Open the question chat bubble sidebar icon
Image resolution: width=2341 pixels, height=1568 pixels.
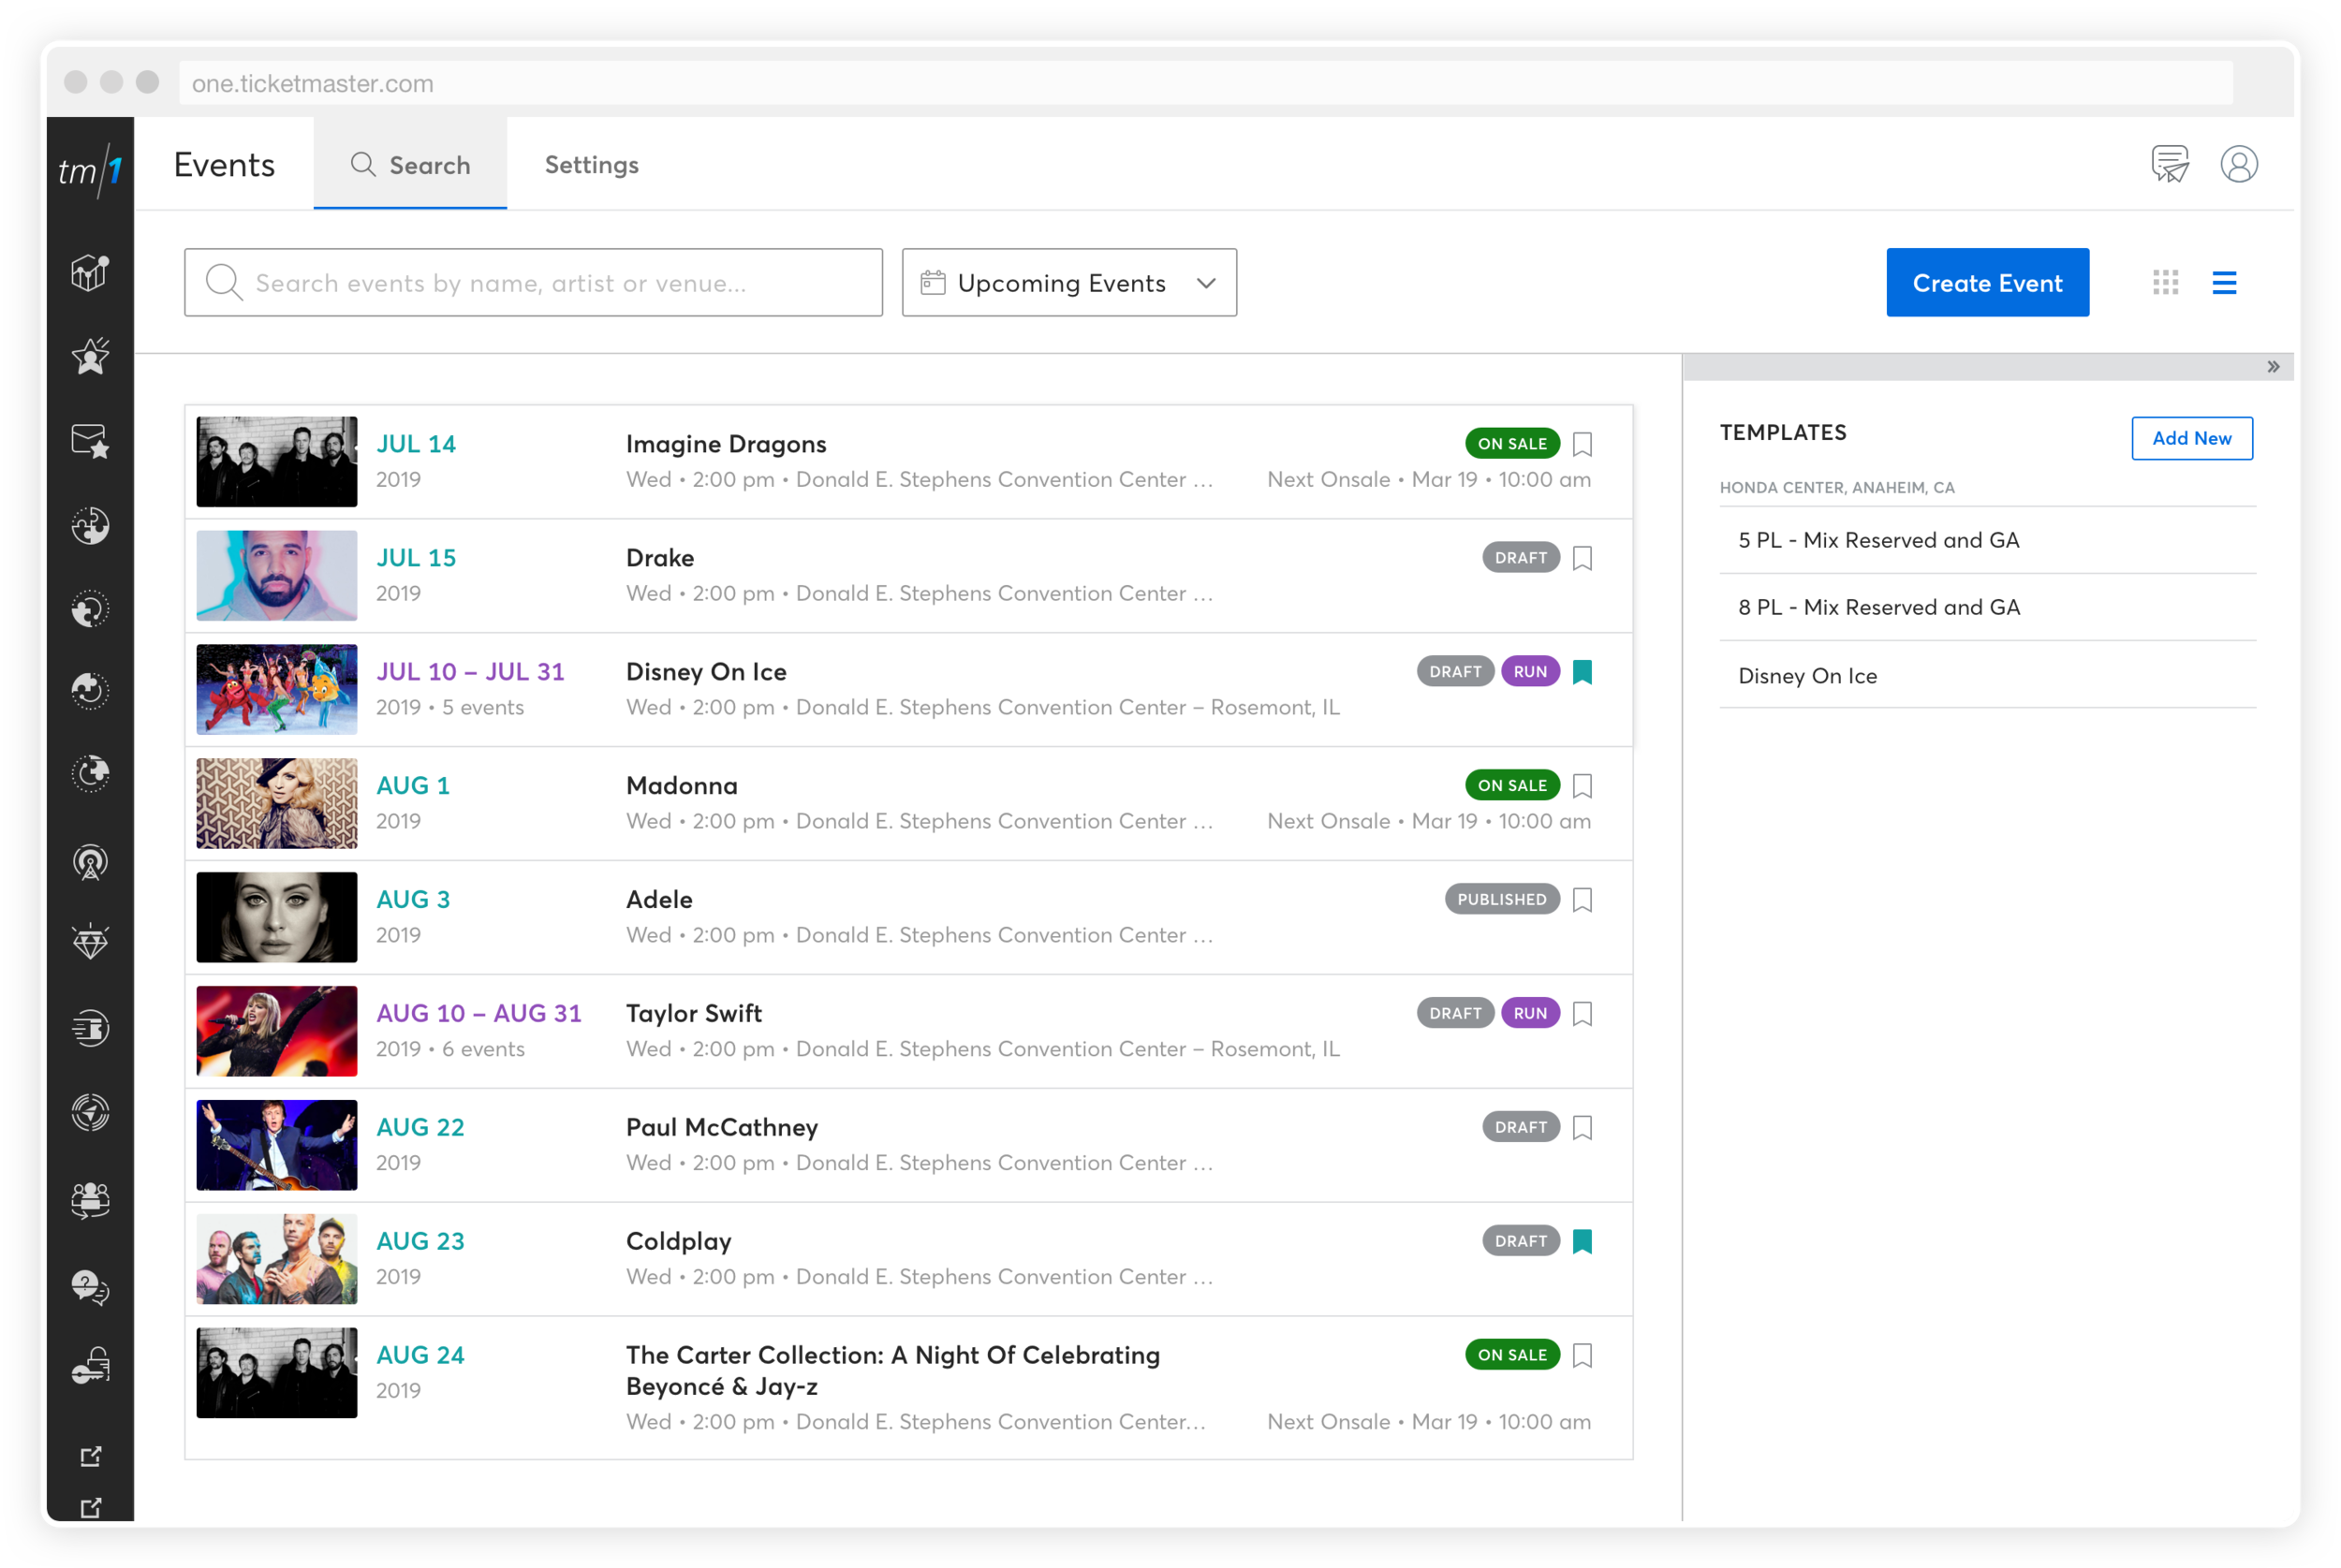90,1286
